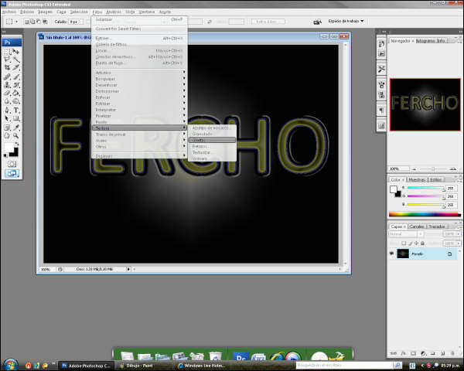Screen dimensions: 464x371
Task: Enable lock all in Capas panel
Action: (x=422, y=243)
